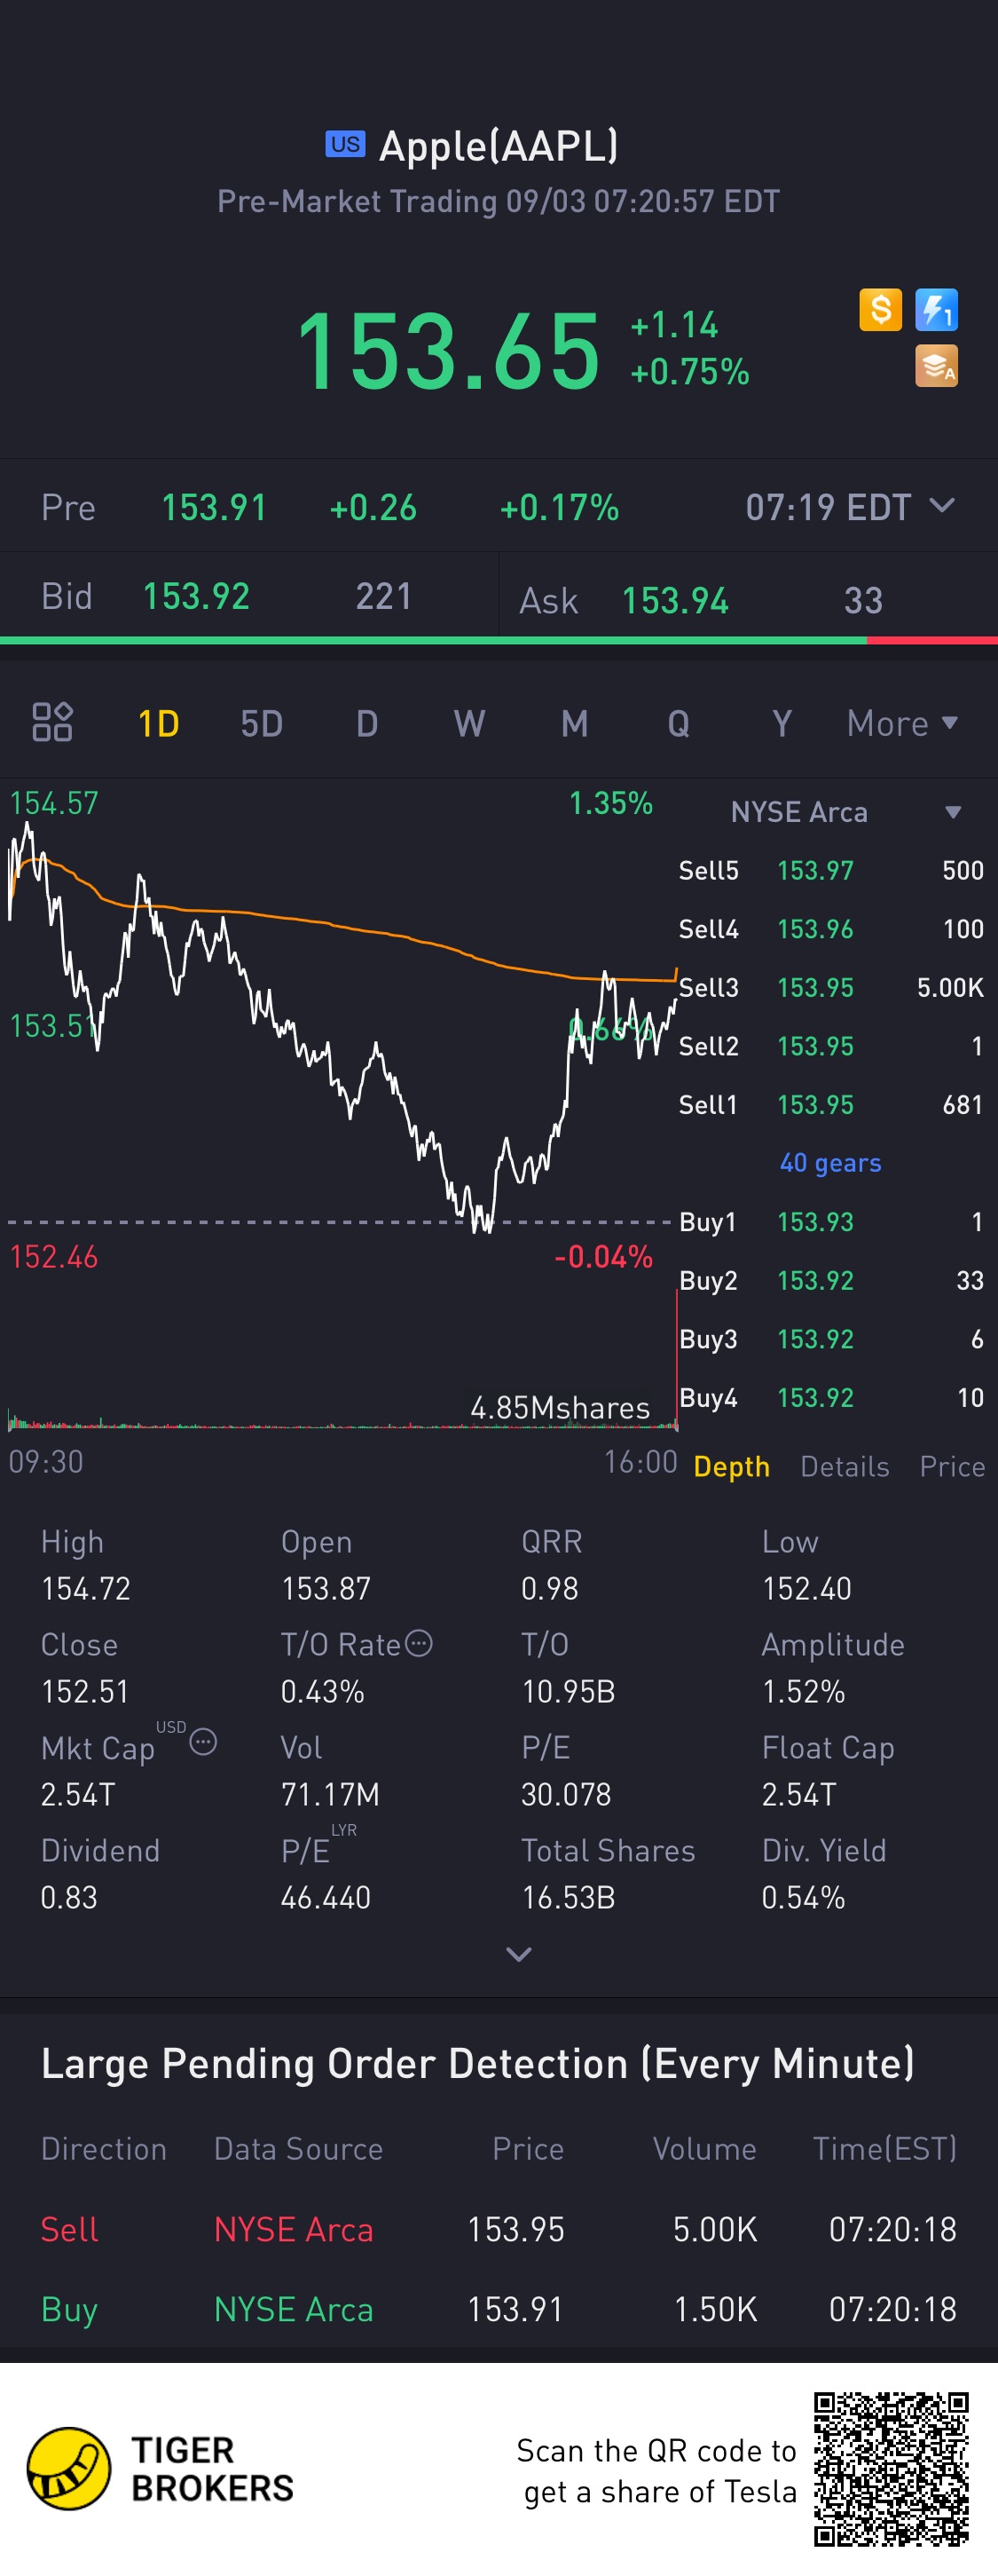Tap the 40 gears depth link

(x=830, y=1163)
